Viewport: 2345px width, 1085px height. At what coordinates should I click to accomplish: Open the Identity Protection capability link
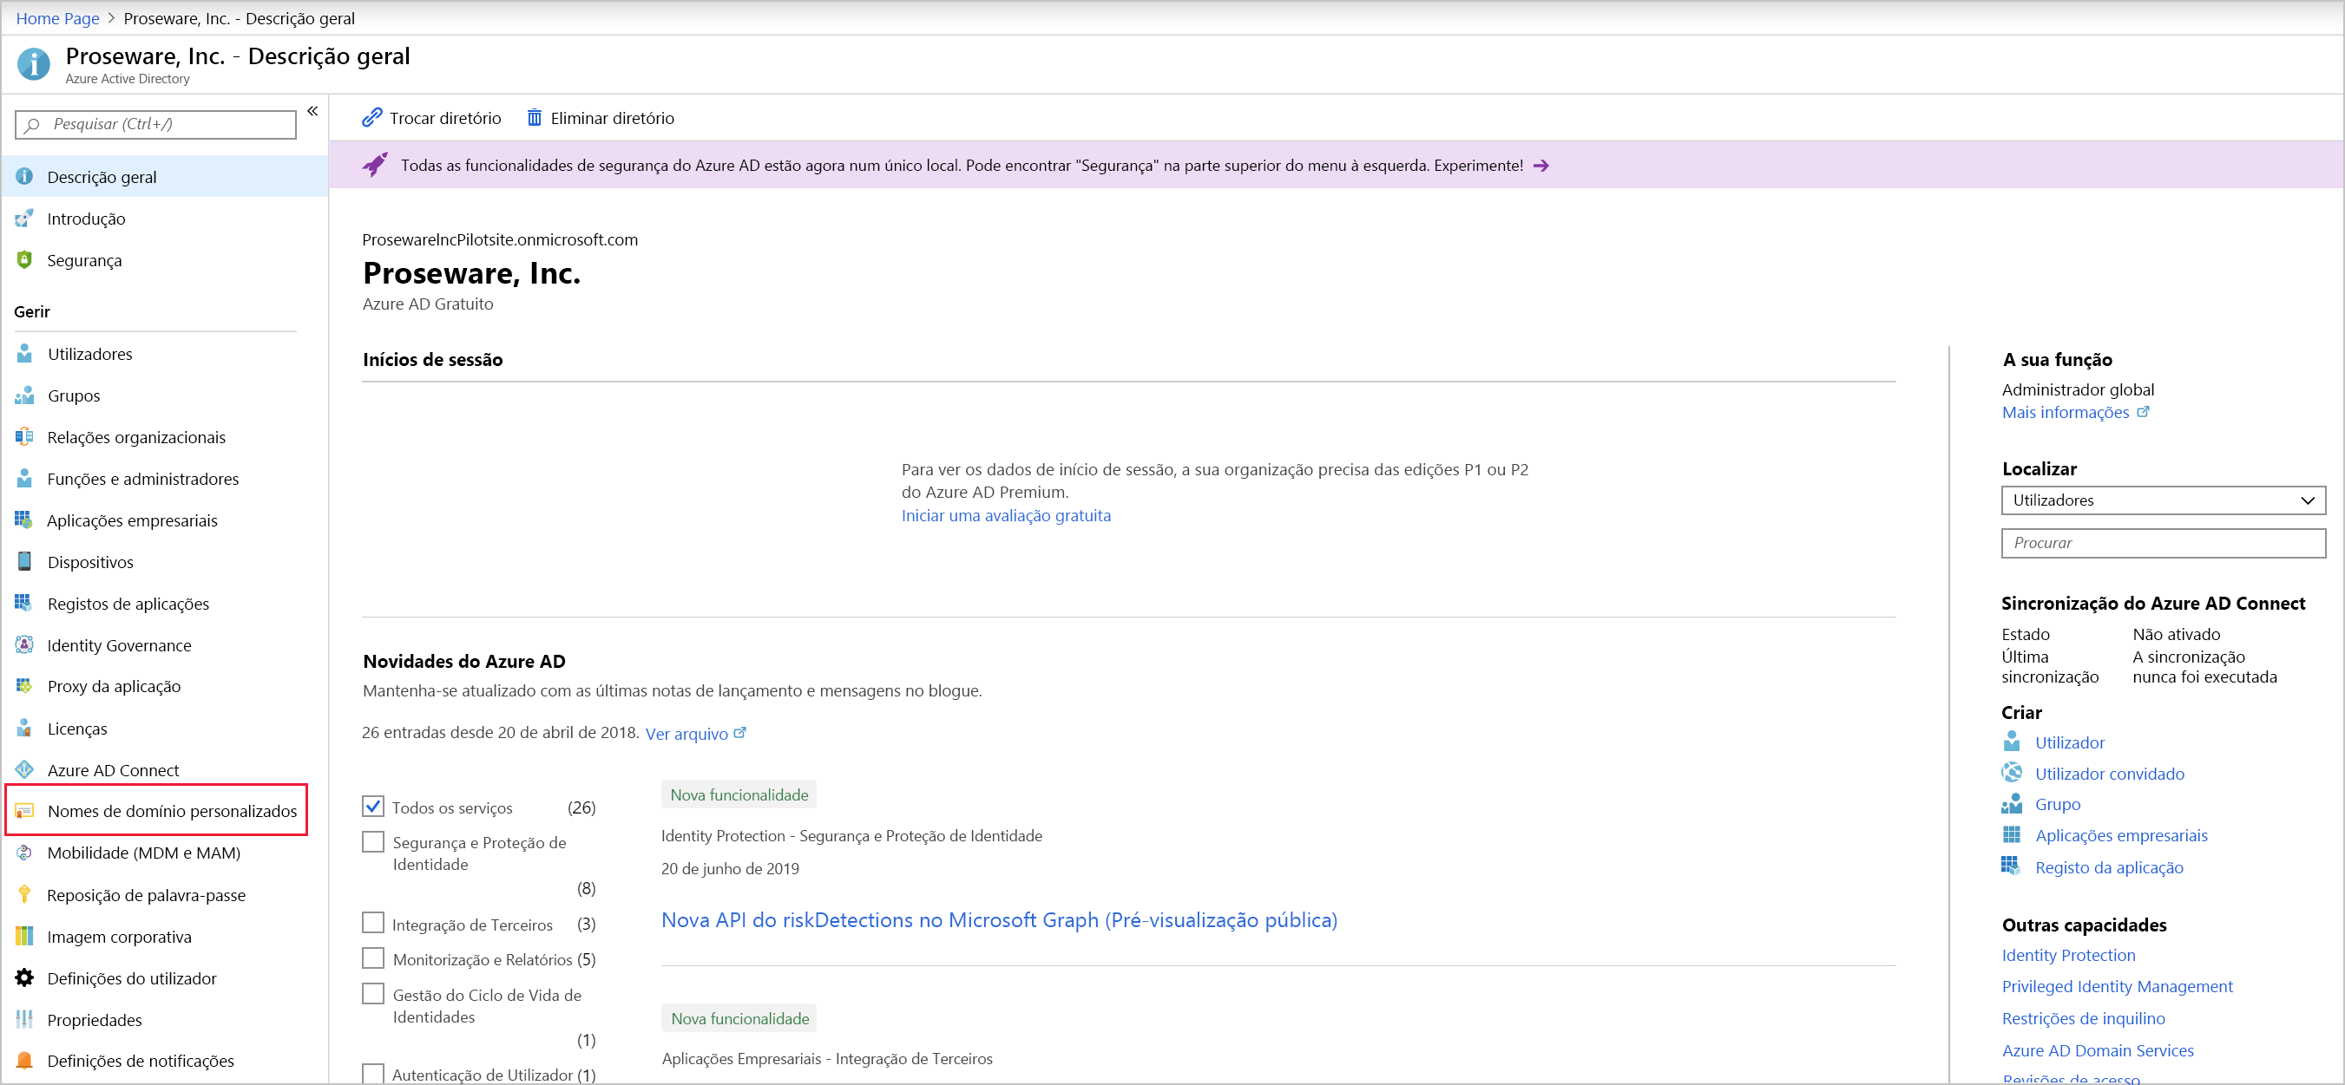click(x=2068, y=955)
